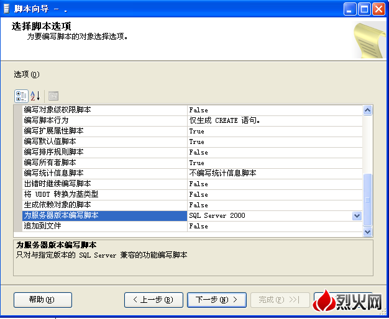
Task: Click the False value of 生成依赖对象的脚本
Action: click(x=275, y=205)
